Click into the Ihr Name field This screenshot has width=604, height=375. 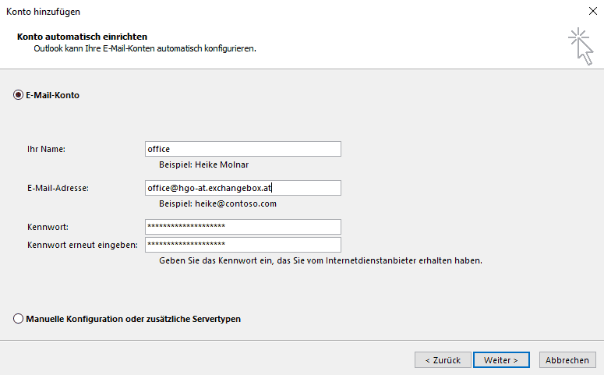point(242,149)
